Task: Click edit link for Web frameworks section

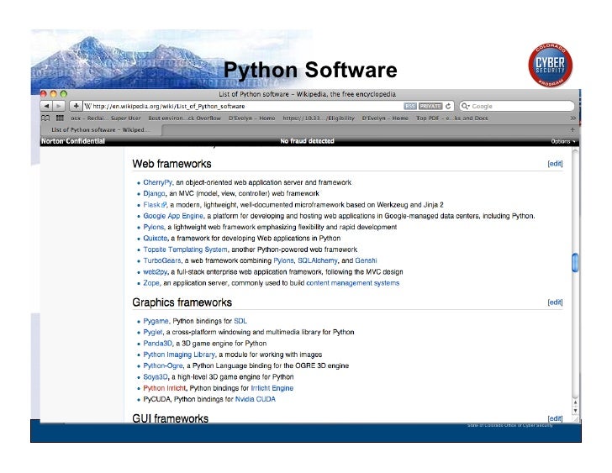Action: 555,164
